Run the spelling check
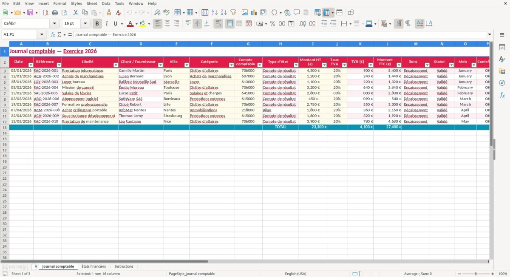This screenshot has width=510, height=277. [x=167, y=13]
